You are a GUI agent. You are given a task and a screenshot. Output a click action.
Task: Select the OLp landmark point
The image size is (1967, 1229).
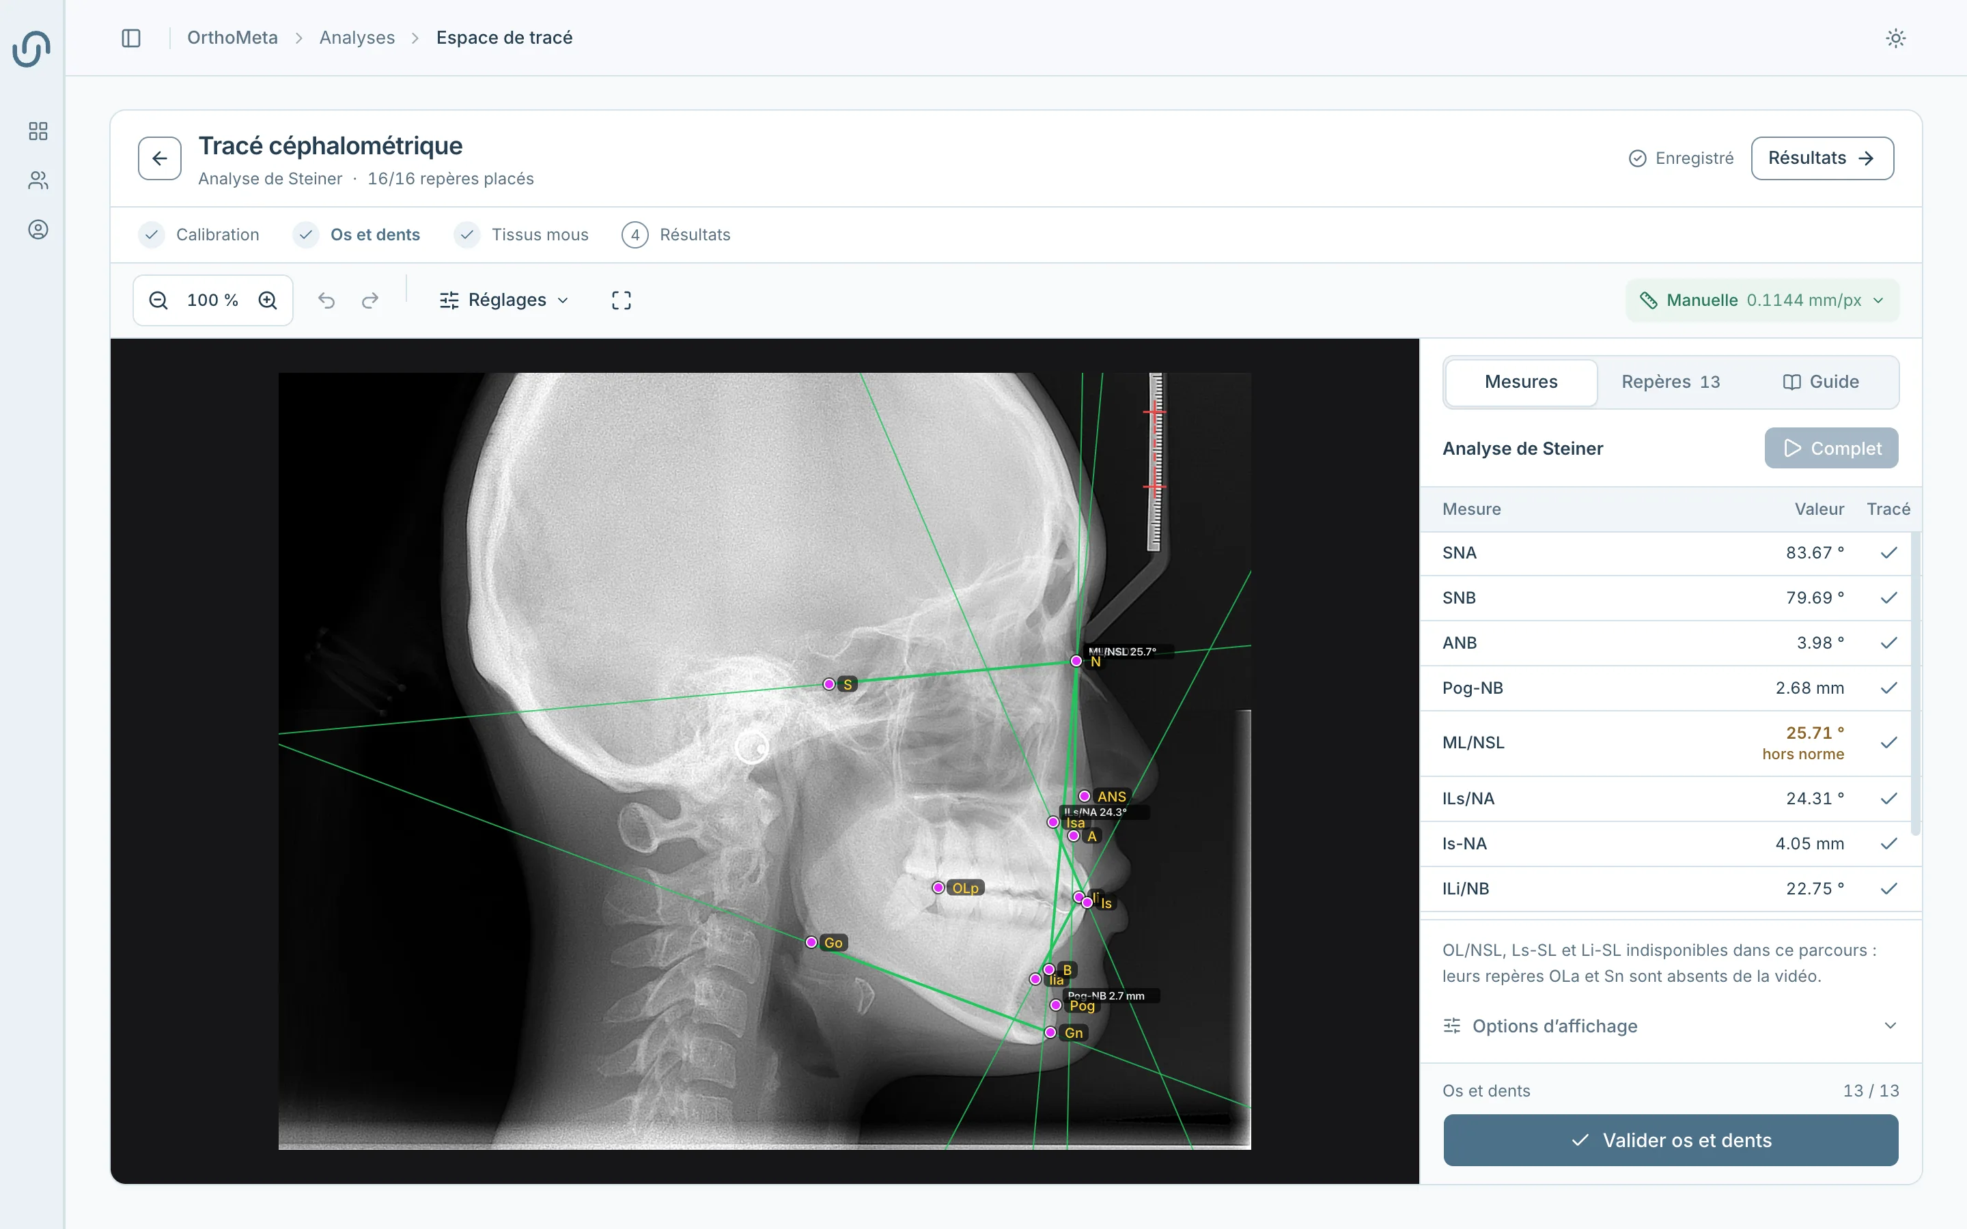(x=938, y=888)
